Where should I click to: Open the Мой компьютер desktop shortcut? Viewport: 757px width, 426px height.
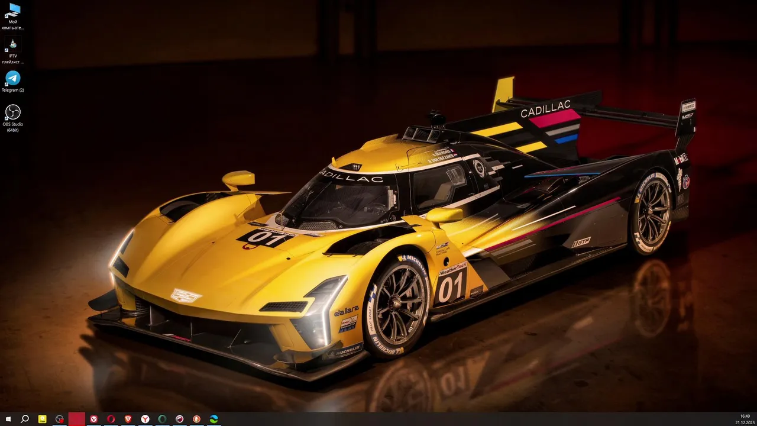(x=12, y=16)
